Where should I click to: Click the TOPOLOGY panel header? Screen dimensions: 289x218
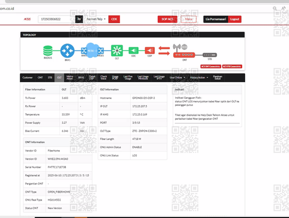click(x=132, y=35)
